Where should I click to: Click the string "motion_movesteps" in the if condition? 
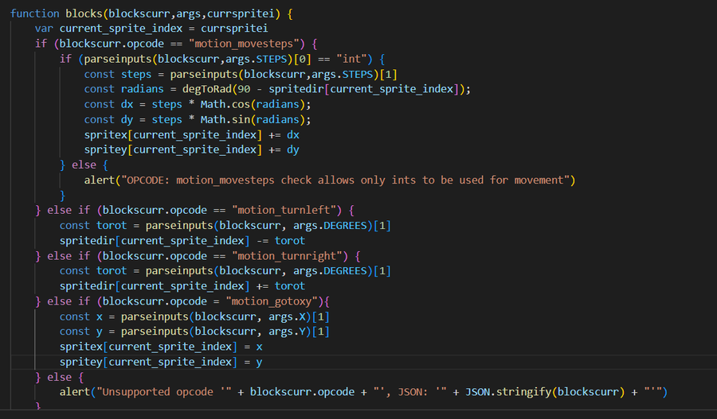click(247, 44)
